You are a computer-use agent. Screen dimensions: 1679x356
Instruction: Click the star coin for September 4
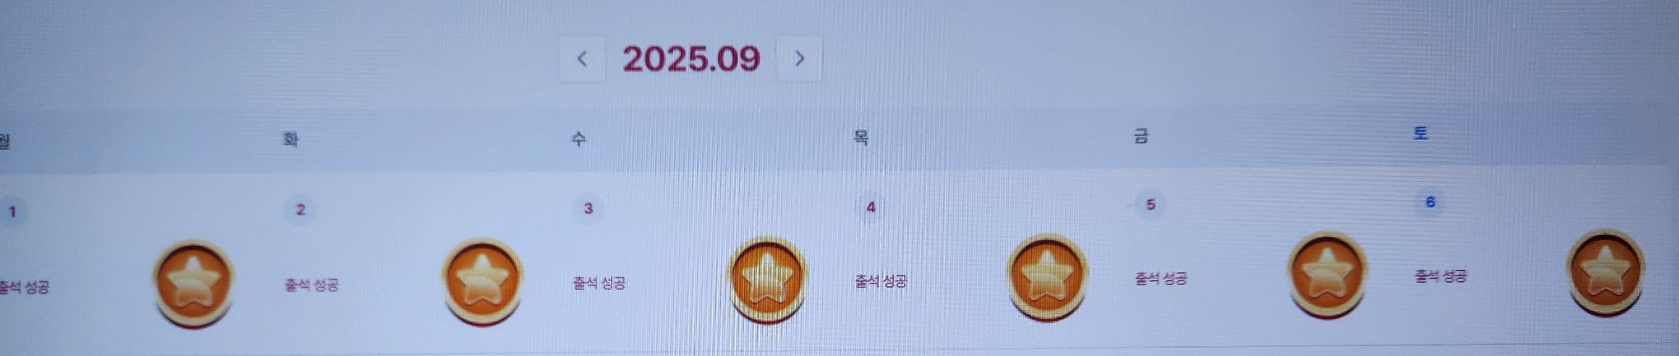[1047, 276]
